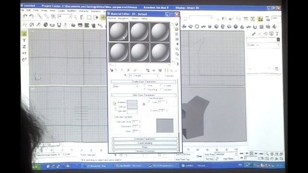The width and height of the screenshot is (308, 173).
Task: Click the Reset Map X icon
Action: point(128,70)
